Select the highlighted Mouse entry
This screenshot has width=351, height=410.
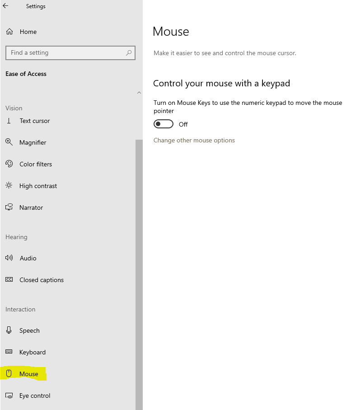click(28, 374)
